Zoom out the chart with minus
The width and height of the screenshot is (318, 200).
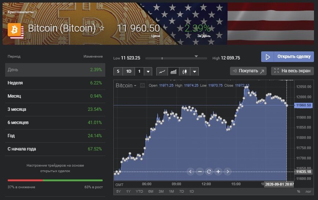pos(200,171)
